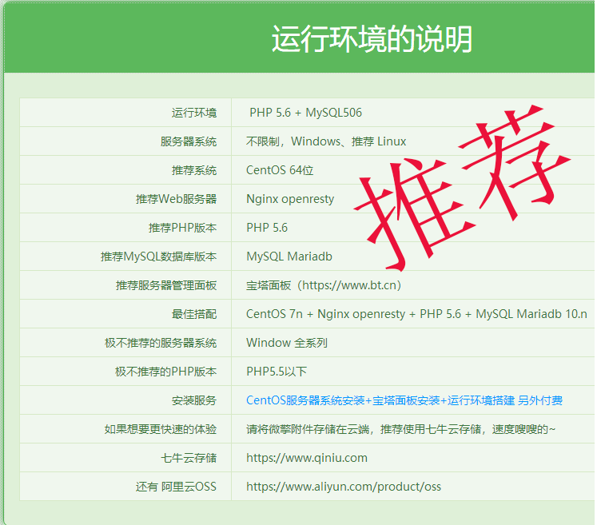Click PHP 5.6 in 推荐PHP版本 row
This screenshot has width=597, height=525.
[x=267, y=228]
